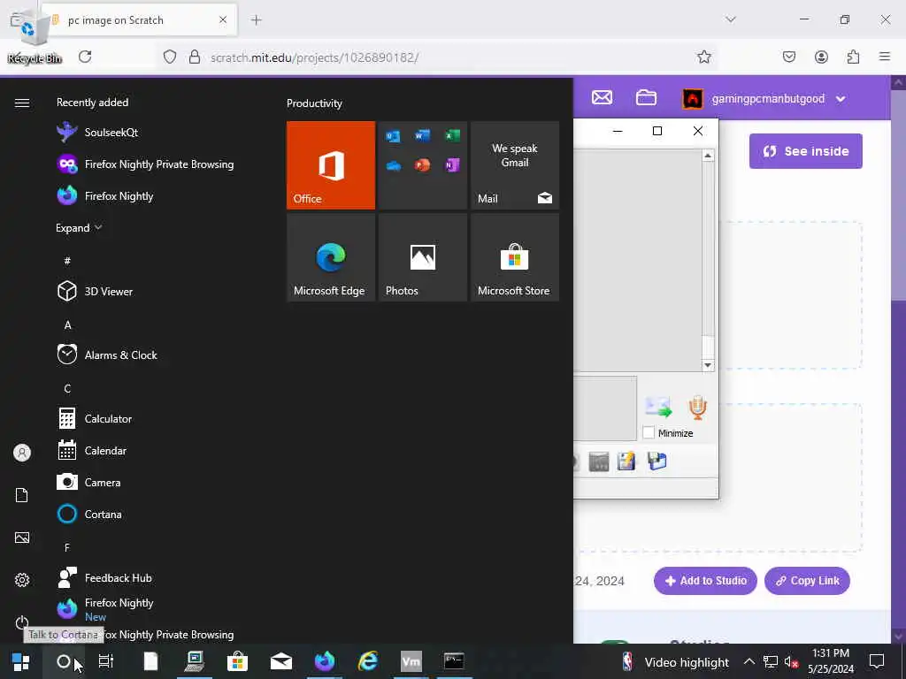Switch to Firefox Nightly on the taskbar
Viewport: 906px width, 679px height.
pos(325,661)
